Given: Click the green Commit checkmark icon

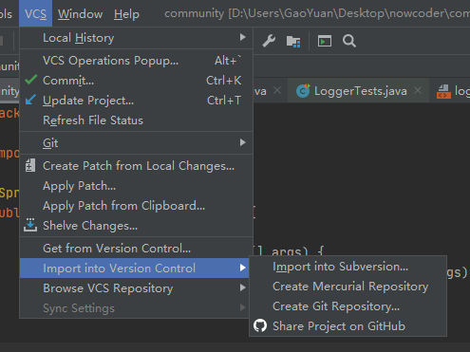Looking at the screenshot, I should click(x=31, y=80).
